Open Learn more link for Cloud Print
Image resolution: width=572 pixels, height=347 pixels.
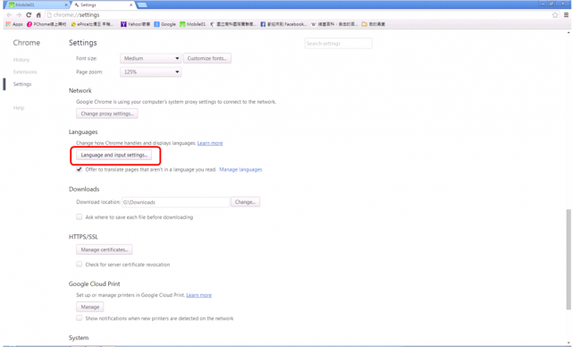pyautogui.click(x=198, y=295)
